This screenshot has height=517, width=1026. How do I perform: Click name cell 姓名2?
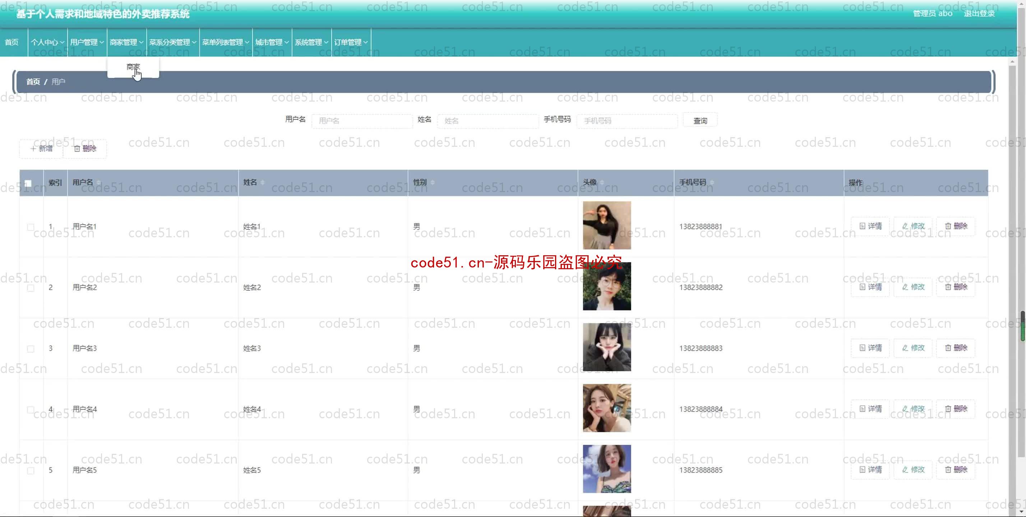tap(252, 287)
